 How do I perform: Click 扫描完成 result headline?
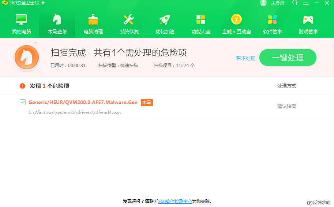(x=119, y=52)
